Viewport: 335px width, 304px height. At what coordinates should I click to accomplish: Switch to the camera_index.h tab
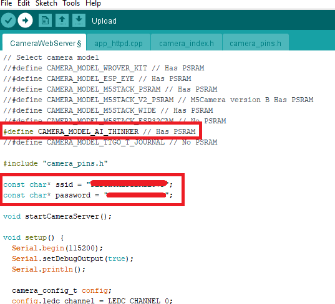187,44
